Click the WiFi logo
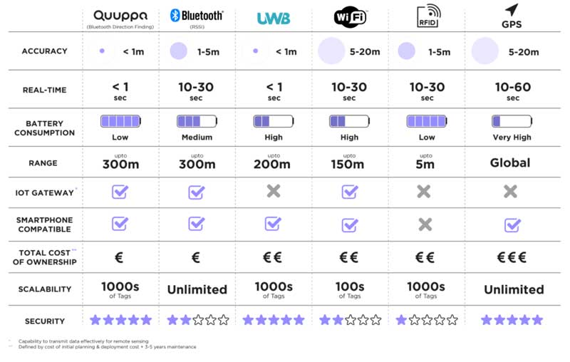This screenshot has width=570, height=362. pyautogui.click(x=350, y=17)
